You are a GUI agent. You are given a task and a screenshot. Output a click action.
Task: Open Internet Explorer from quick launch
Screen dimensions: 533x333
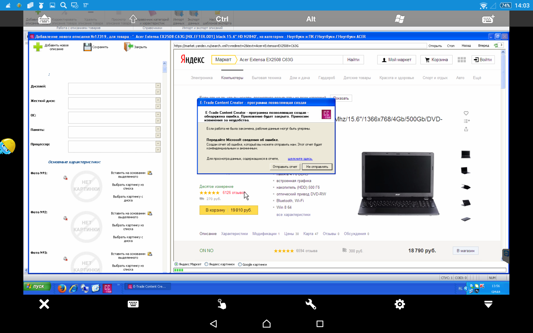[74, 289]
